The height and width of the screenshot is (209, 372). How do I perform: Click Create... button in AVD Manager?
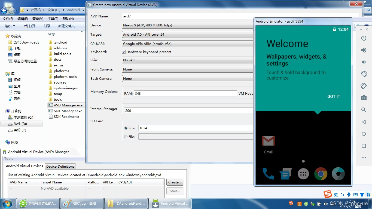(x=175, y=182)
